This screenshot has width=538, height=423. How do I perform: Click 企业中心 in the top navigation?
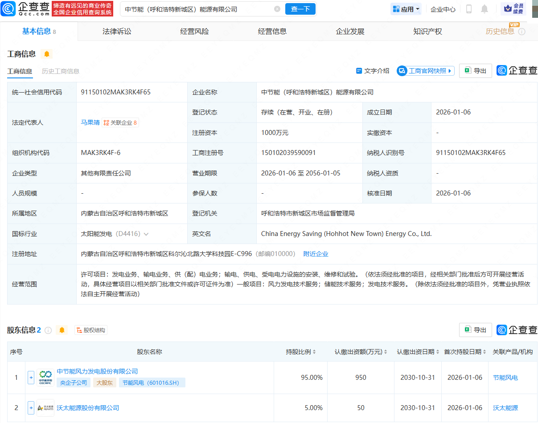(x=443, y=8)
